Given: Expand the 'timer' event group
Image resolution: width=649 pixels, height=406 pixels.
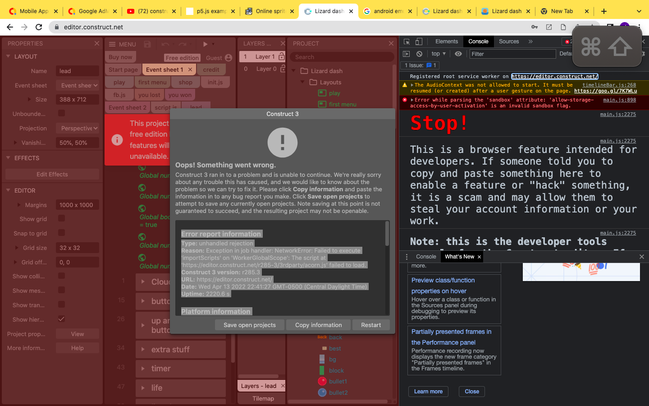Looking at the screenshot, I should click(x=143, y=369).
